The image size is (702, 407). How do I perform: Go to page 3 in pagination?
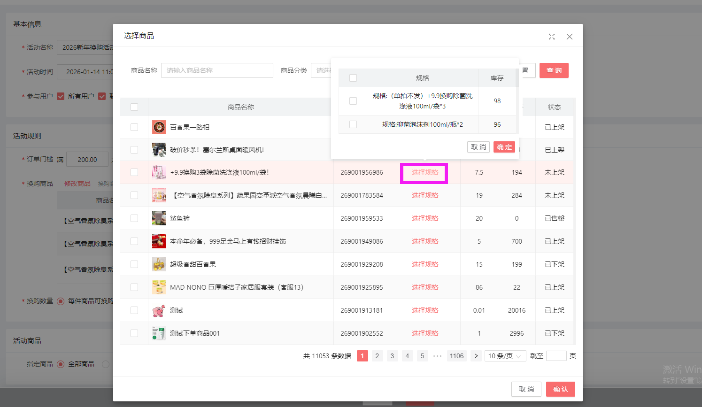[x=392, y=356]
